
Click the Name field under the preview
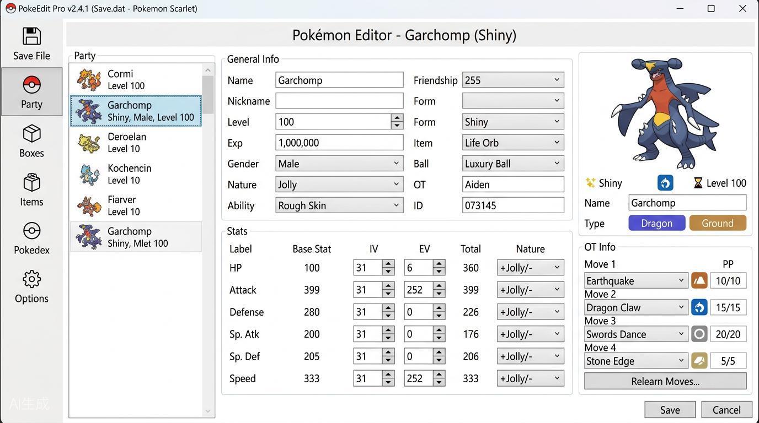(687, 203)
